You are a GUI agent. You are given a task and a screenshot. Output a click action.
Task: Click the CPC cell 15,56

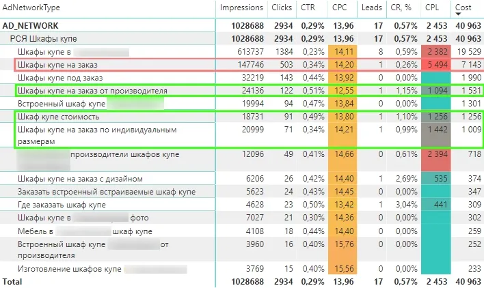coord(342,269)
